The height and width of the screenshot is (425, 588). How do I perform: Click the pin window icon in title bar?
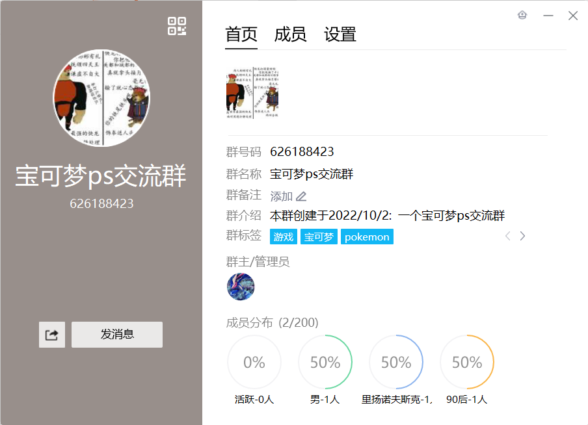pyautogui.click(x=522, y=16)
